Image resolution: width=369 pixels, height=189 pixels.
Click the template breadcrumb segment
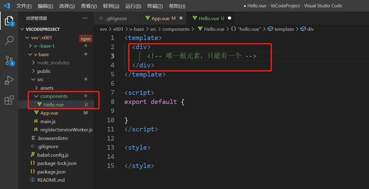[x=284, y=29]
